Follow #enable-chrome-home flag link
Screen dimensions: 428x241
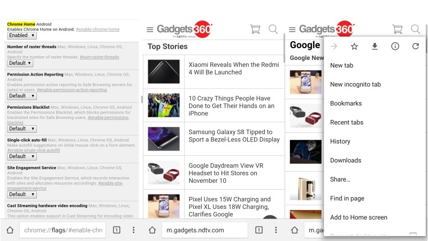pos(98,29)
